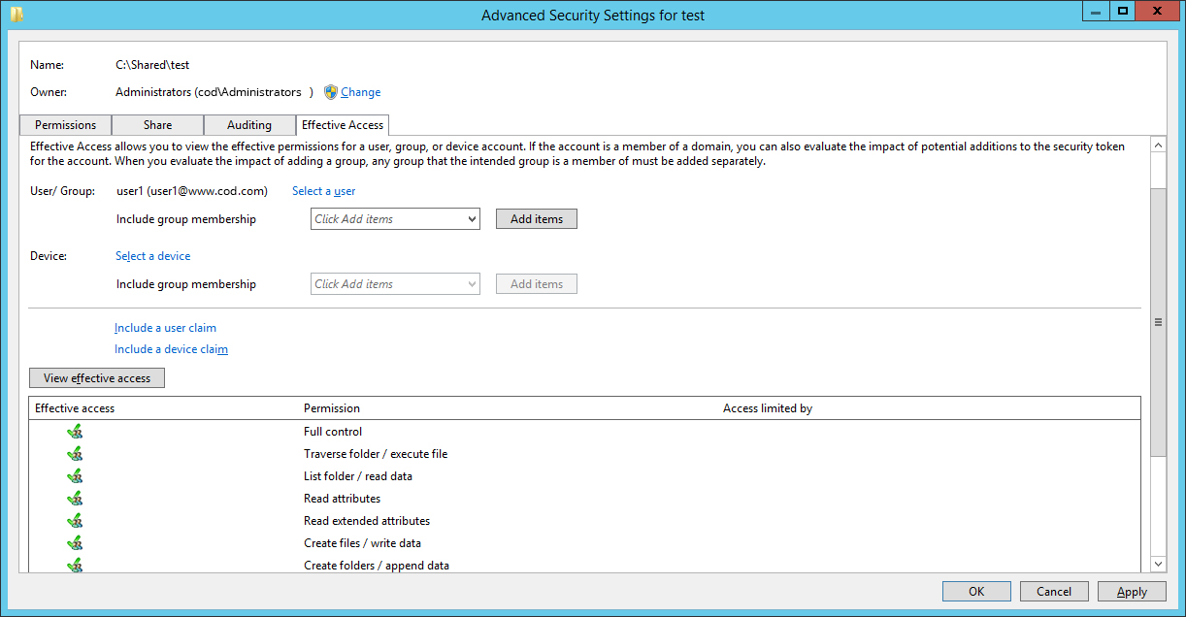Click the allowed icon for Create files
The height and width of the screenshot is (617, 1186).
(x=75, y=543)
